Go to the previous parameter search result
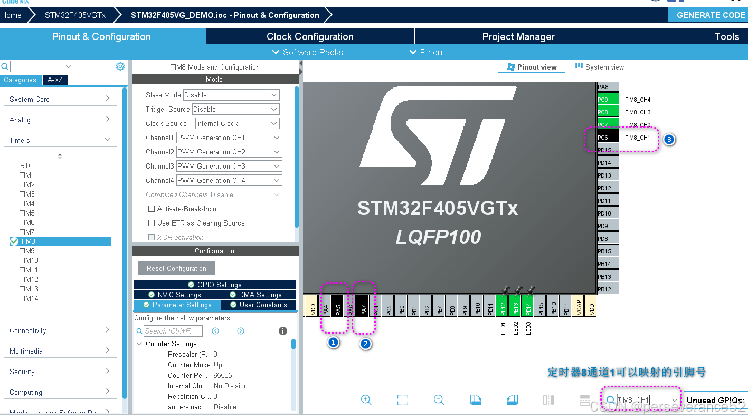The height and width of the screenshot is (420, 748). [215, 331]
